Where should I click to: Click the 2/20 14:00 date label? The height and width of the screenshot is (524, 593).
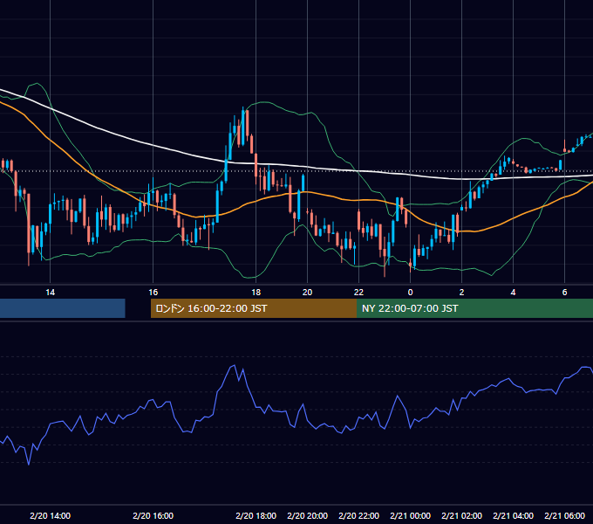(50, 515)
